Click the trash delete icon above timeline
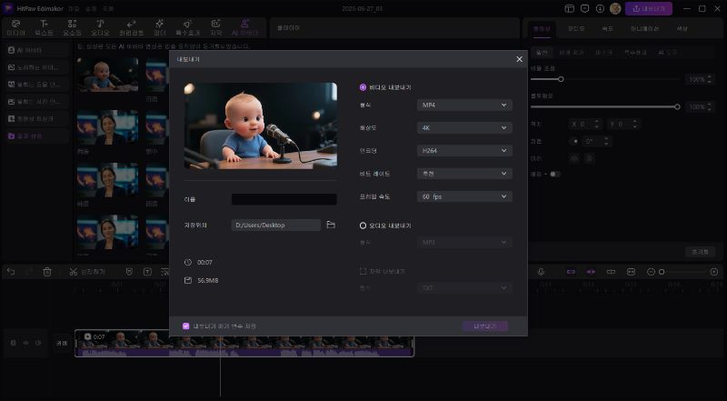Viewport: 727px width, 401px height. pyautogui.click(x=46, y=271)
